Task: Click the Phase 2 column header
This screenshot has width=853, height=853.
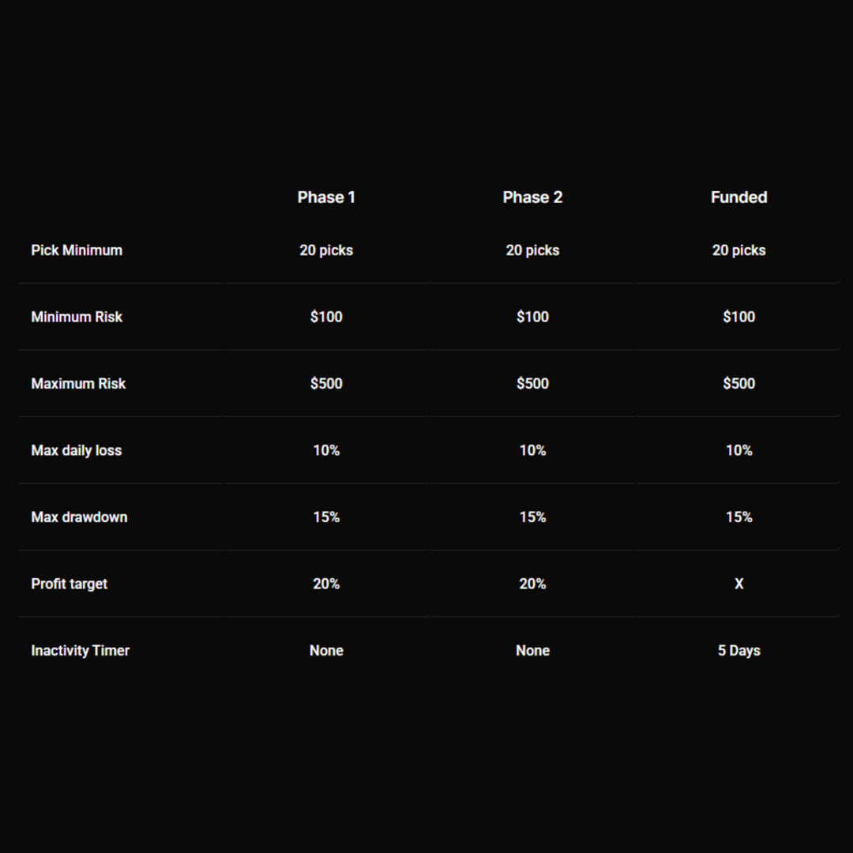Action: pyautogui.click(x=532, y=197)
